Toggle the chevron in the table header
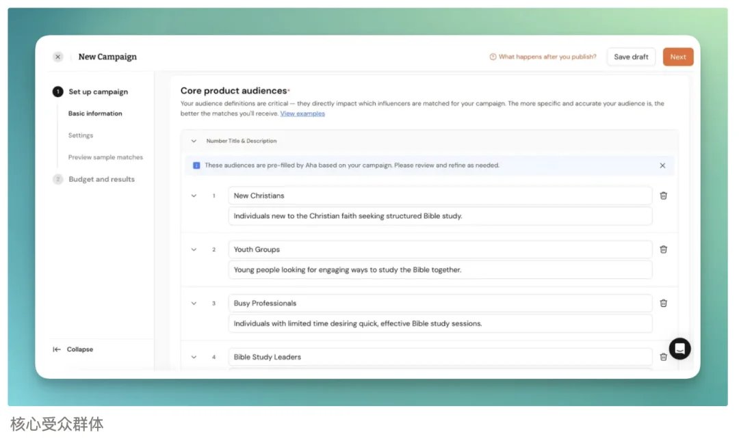 pyautogui.click(x=194, y=141)
